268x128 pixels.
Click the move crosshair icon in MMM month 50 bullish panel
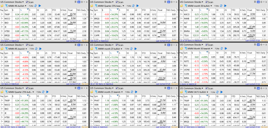point(261,2)
